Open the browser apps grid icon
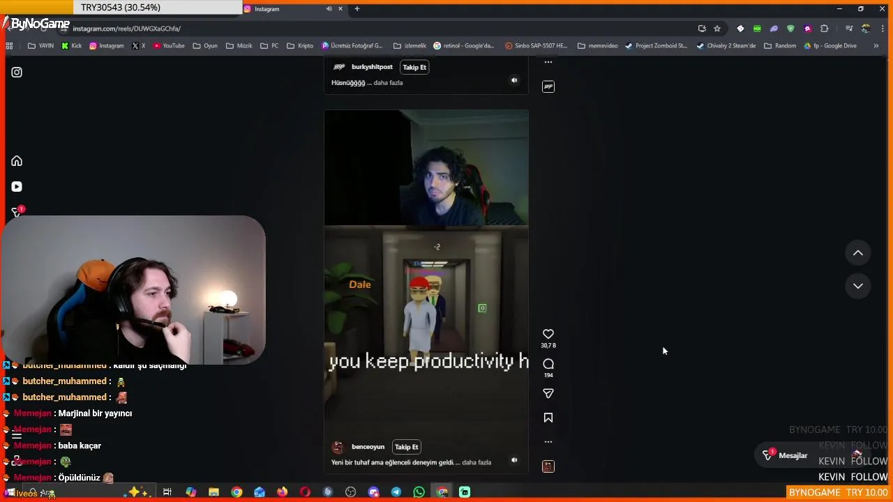Viewport: 893px width, 502px height. click(9, 46)
